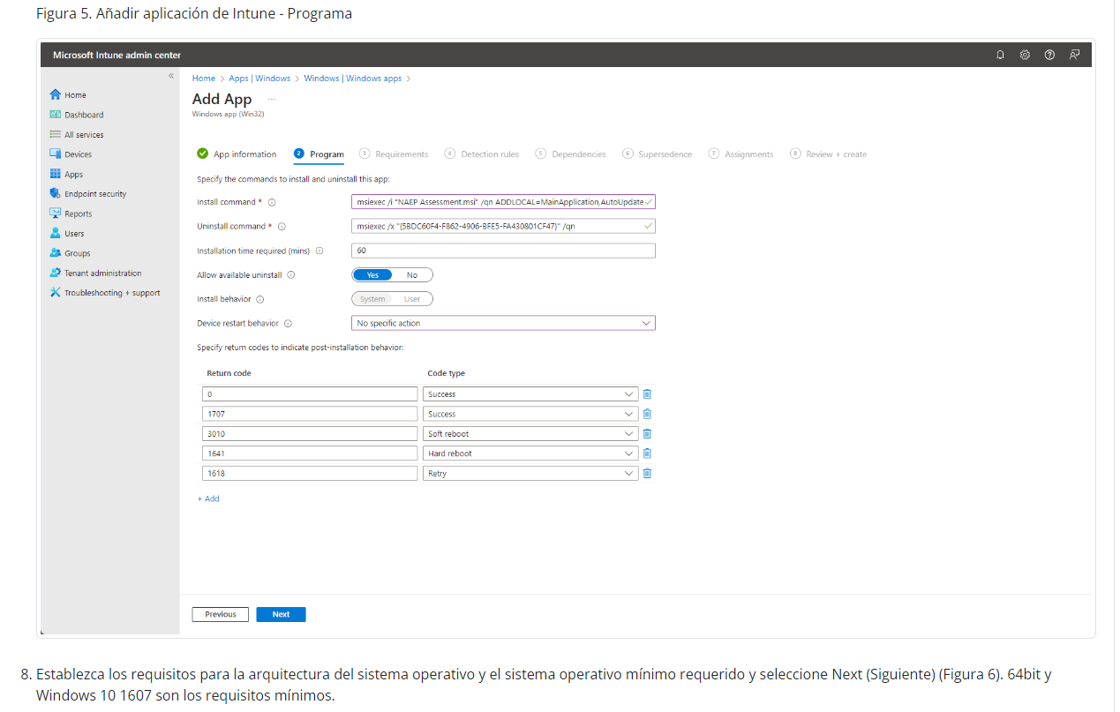1120x712 pixels.
Task: Click the Next button
Action: point(281,614)
